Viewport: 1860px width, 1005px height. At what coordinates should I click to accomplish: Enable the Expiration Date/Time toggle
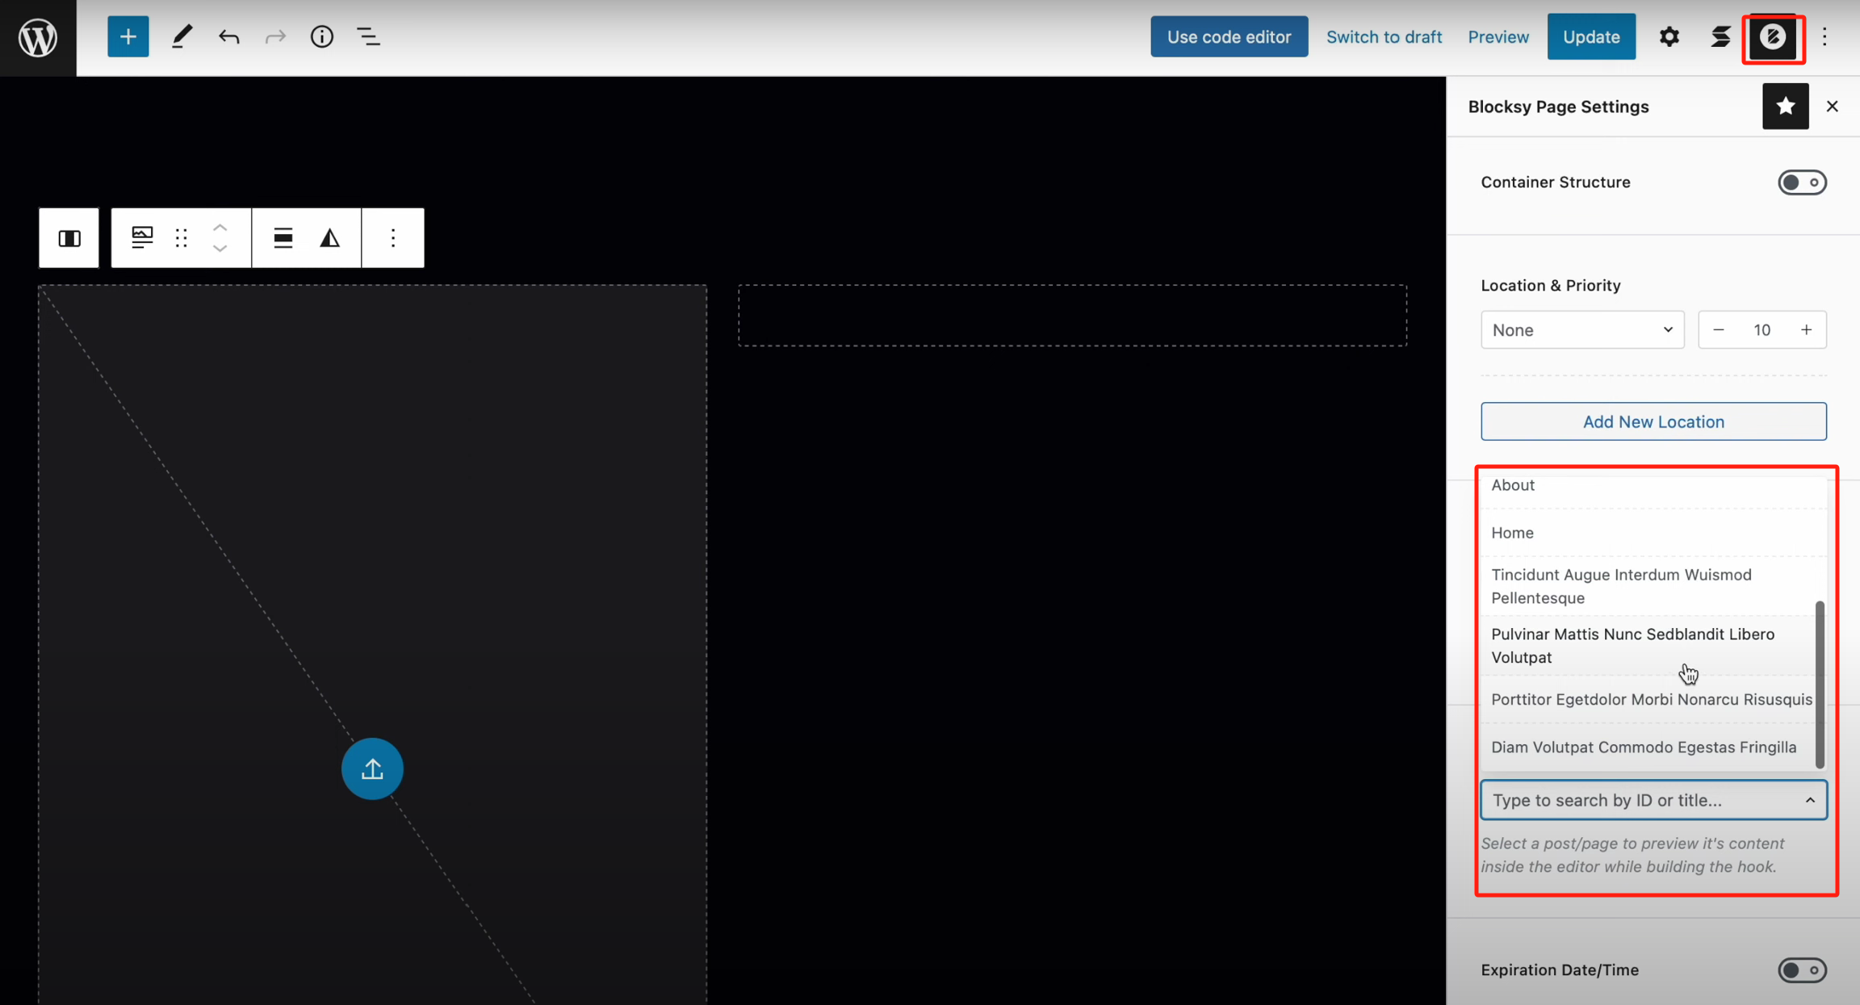(1803, 970)
